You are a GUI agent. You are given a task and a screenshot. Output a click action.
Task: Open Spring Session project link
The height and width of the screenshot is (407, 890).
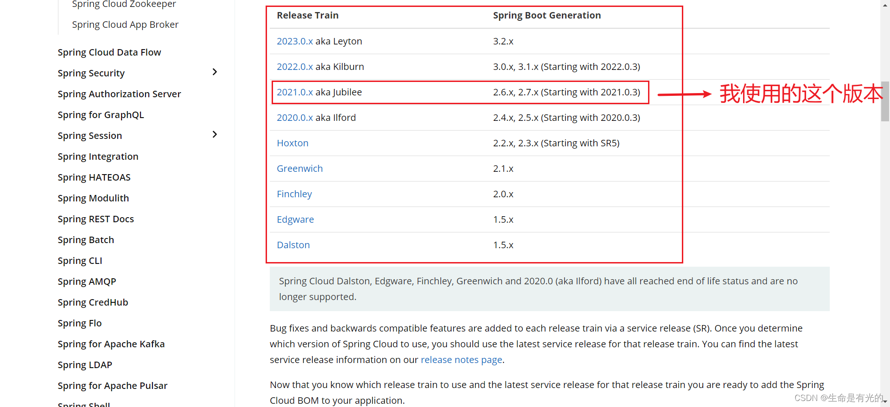(90, 136)
